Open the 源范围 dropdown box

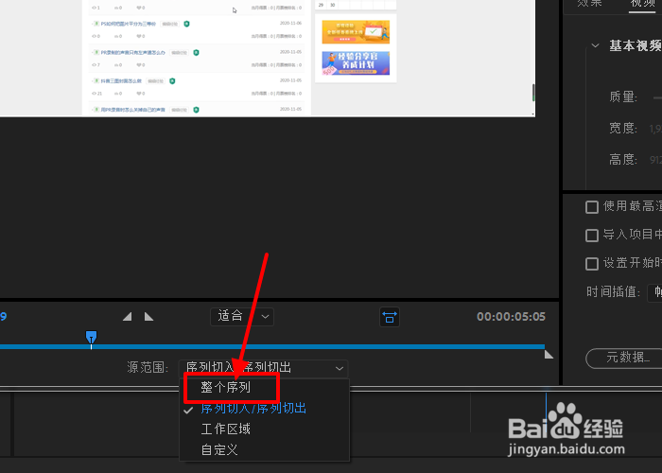(x=263, y=368)
